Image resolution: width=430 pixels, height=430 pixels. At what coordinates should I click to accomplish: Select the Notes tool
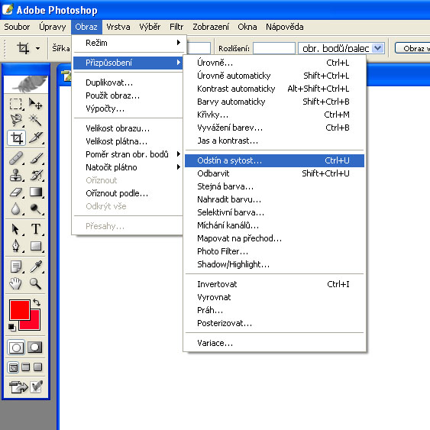(x=16, y=267)
